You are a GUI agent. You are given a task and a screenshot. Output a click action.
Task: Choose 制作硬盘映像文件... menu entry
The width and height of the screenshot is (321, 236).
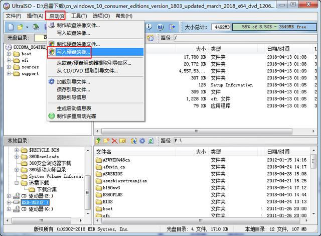click(x=96, y=44)
